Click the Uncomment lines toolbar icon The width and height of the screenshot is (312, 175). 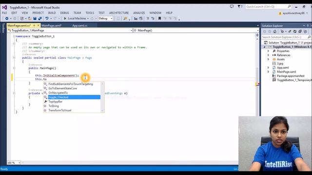point(153,18)
